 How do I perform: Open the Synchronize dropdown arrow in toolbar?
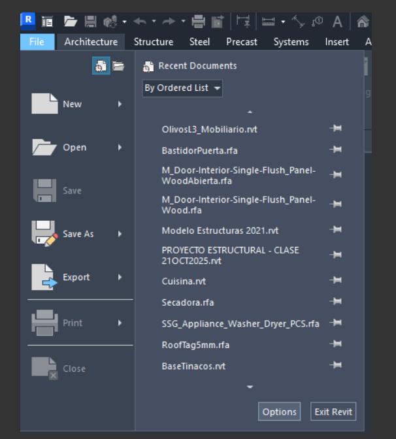[x=125, y=22]
